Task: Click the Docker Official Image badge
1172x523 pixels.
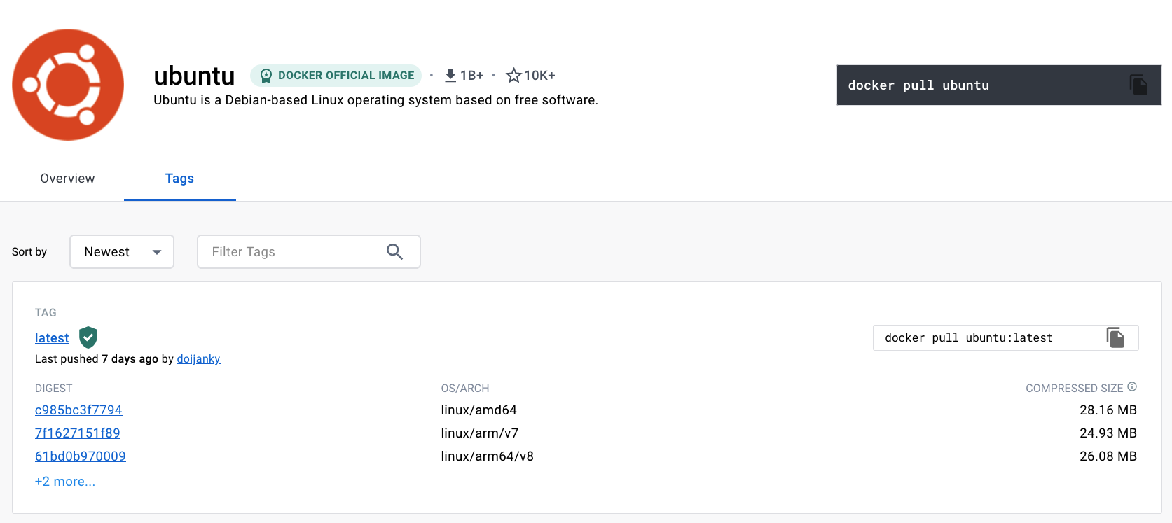Action: point(336,76)
